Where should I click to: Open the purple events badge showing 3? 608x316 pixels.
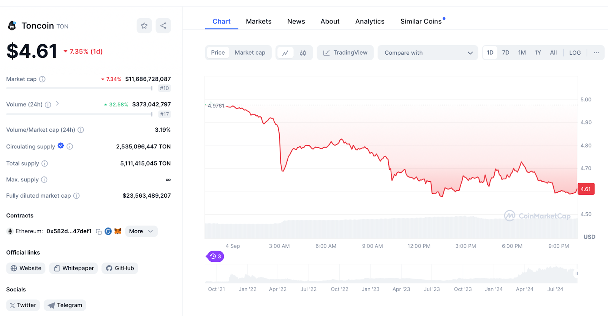click(x=215, y=256)
